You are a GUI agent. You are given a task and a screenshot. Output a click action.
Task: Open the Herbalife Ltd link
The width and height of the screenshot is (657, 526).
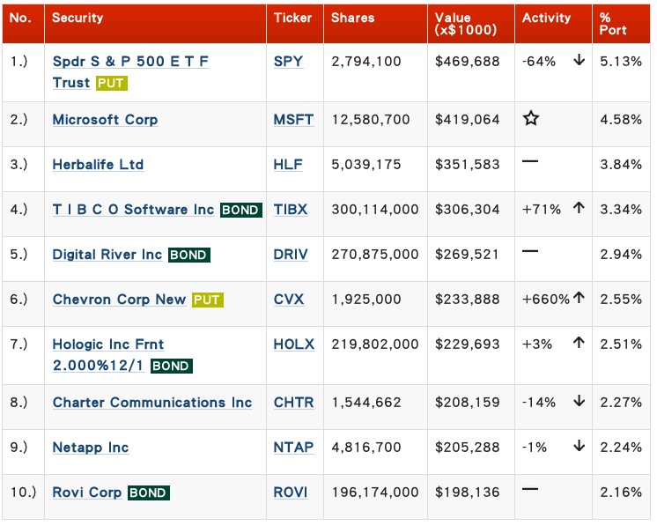click(98, 164)
